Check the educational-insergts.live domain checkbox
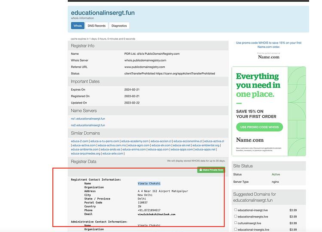The width and height of the screenshot is (322, 232). [x=236, y=229]
